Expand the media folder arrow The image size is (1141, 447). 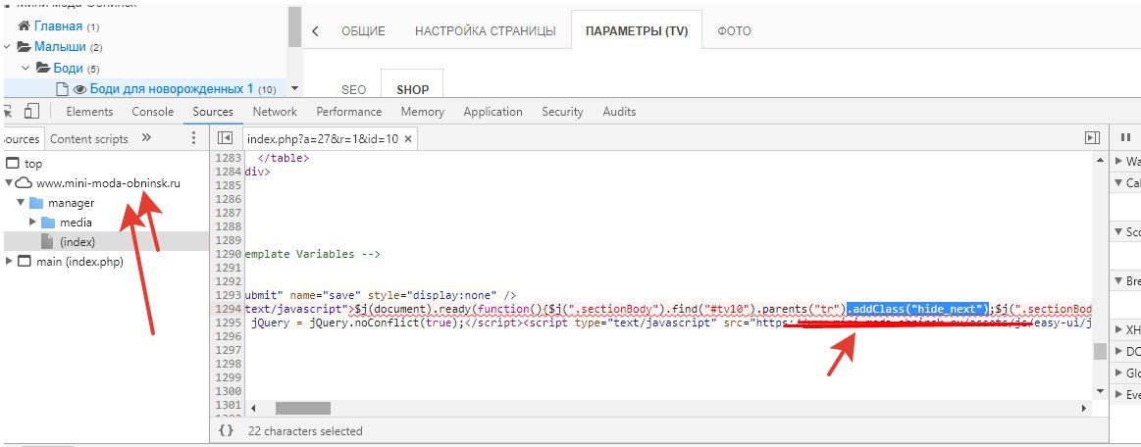coord(32,223)
